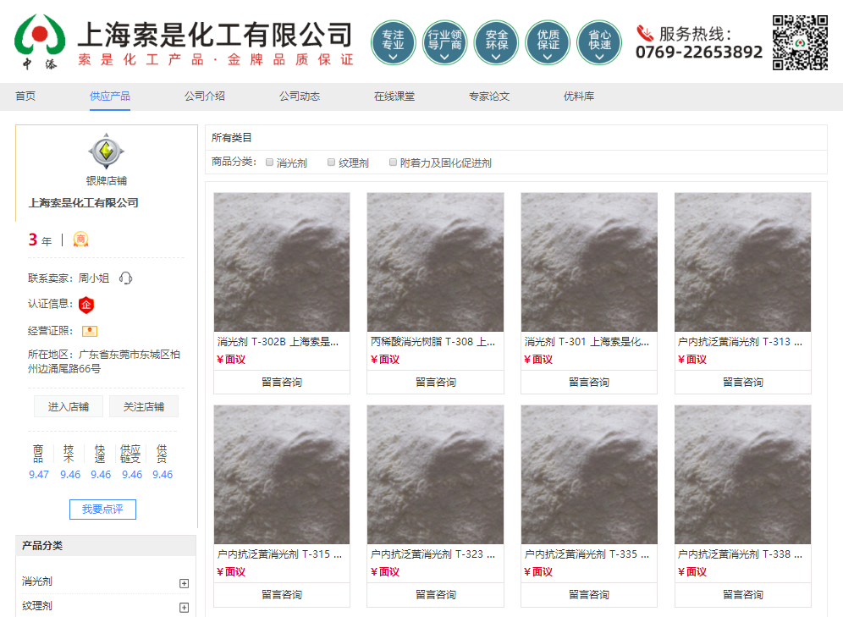
Task: Tick the 纹理剂 category checkbox
Action: coord(331,163)
